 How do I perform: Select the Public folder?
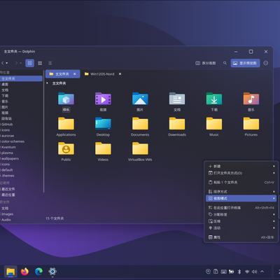pos(66,148)
